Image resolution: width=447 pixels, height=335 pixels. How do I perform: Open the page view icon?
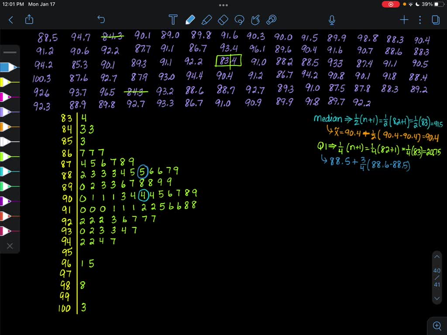tap(435, 20)
